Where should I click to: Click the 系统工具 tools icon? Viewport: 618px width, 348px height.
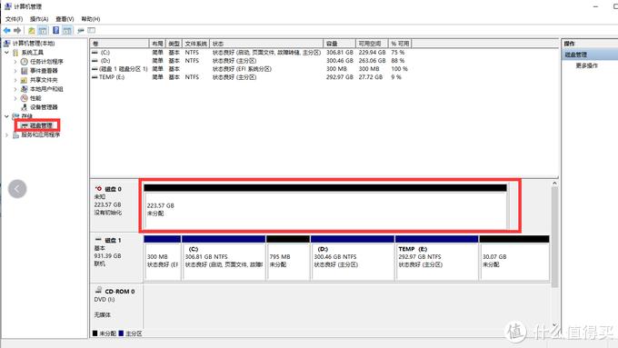coord(15,53)
